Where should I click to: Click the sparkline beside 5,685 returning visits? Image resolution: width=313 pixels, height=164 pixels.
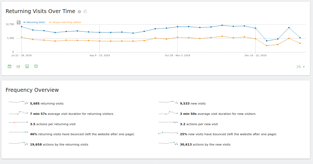point(18,102)
